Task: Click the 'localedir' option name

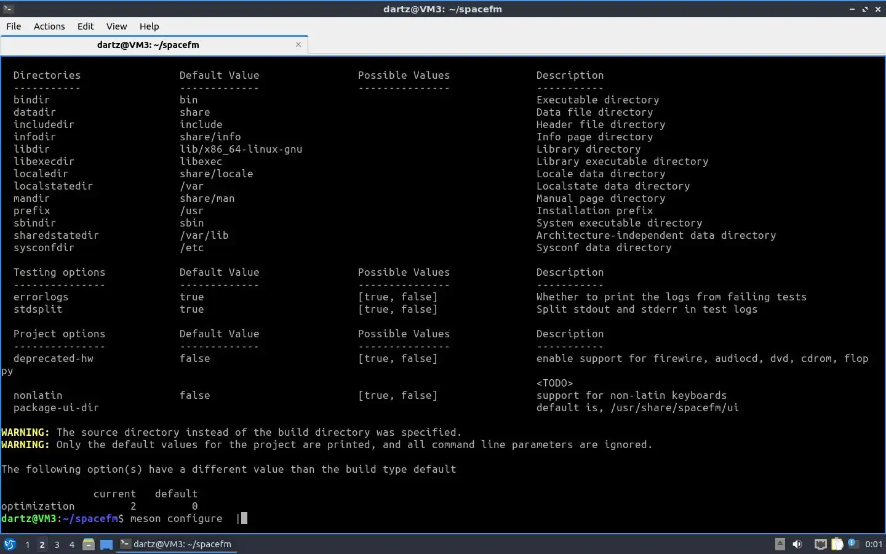Action: (x=41, y=174)
